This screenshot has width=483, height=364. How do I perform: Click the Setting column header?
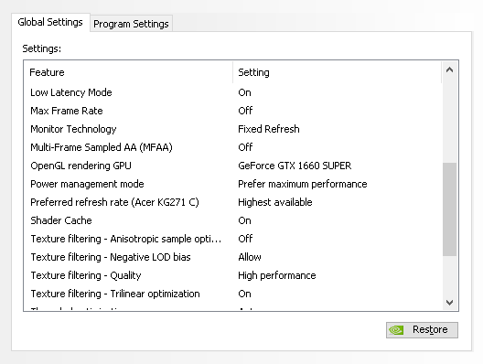(x=337, y=72)
